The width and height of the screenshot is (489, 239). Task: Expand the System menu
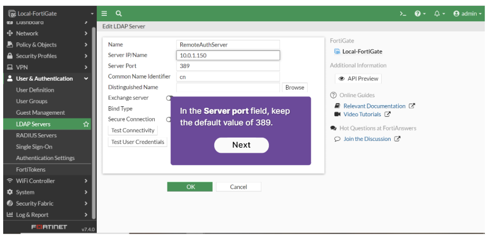pyautogui.click(x=47, y=192)
